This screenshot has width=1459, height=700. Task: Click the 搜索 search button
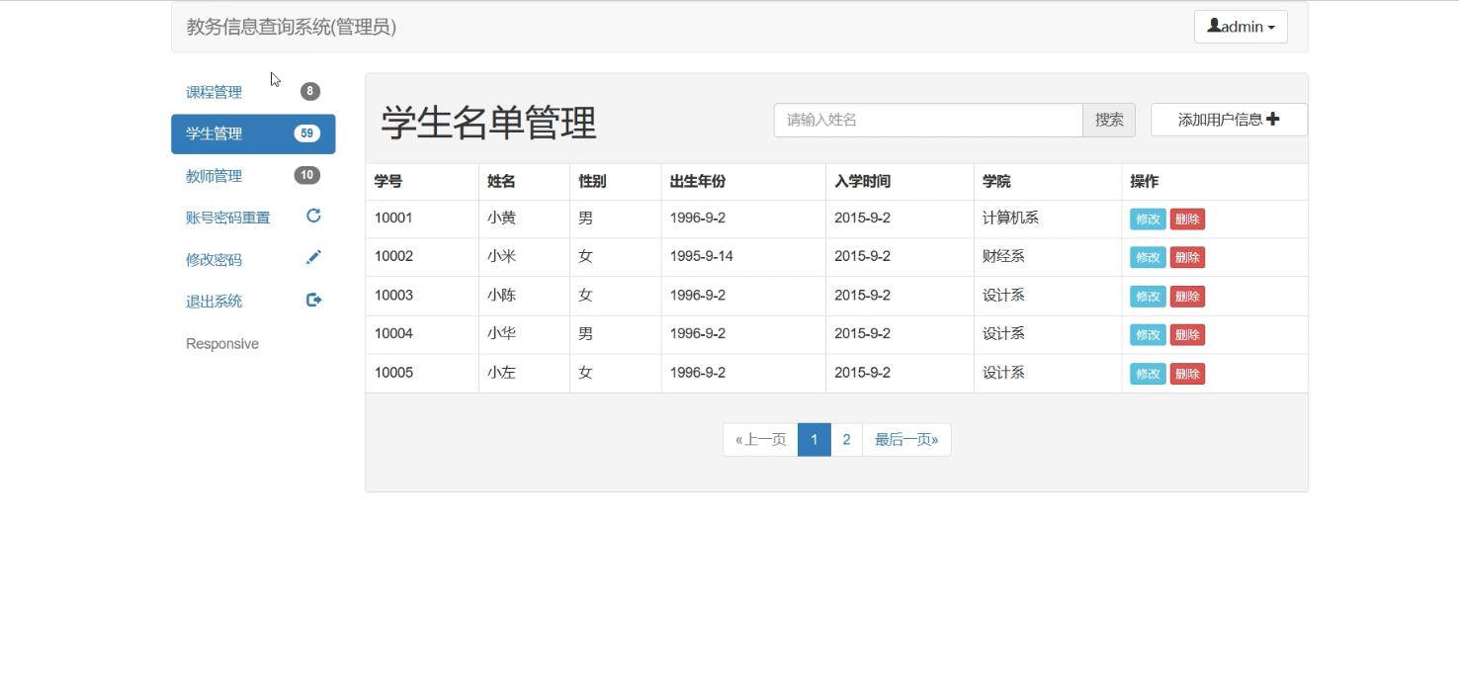pos(1109,120)
